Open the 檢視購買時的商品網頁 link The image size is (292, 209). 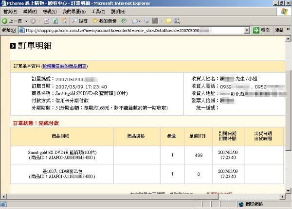coord(64,66)
